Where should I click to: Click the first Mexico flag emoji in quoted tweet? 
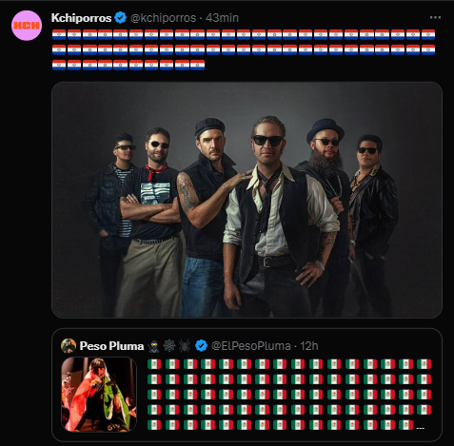154,364
